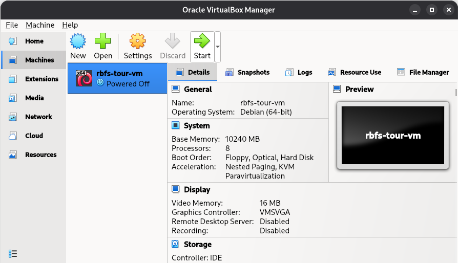Click the Display section monitor icon

click(x=176, y=189)
